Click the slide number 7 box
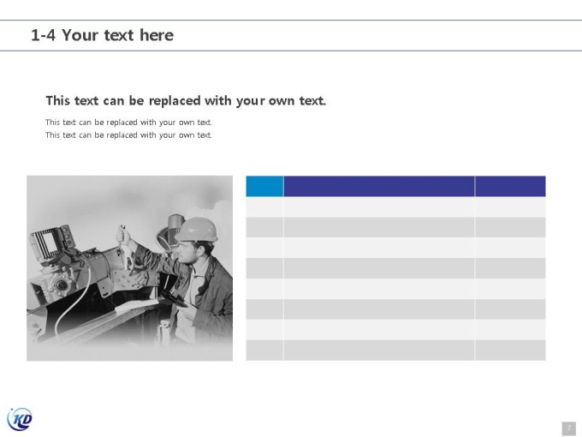The image size is (582, 437). 569,428
